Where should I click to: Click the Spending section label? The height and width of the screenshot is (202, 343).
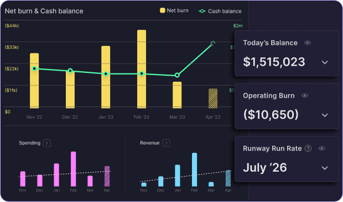coord(29,143)
